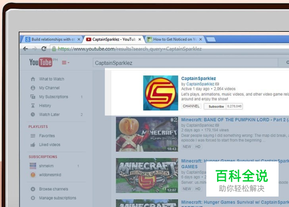This screenshot has width=289, height=207.
Task: Click the HD badge under Pumpkin Lord video
Action: point(198,147)
